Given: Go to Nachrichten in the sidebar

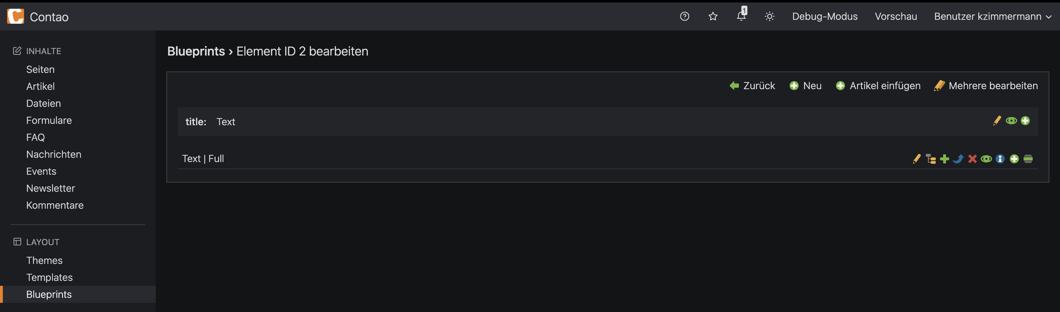Looking at the screenshot, I should (54, 155).
